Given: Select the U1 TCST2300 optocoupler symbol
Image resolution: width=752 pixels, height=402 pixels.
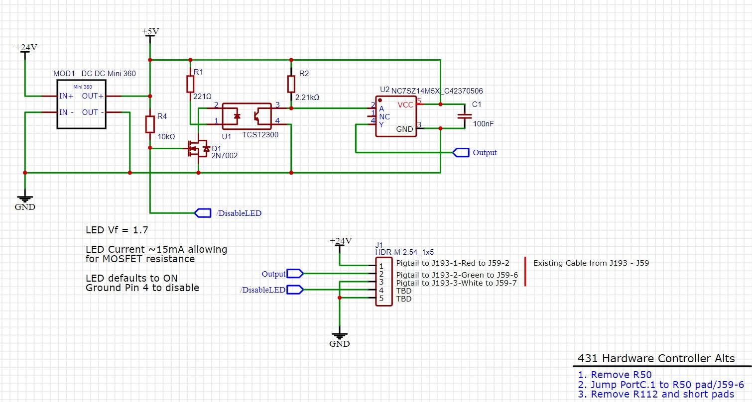Looking at the screenshot, I should 247,116.
